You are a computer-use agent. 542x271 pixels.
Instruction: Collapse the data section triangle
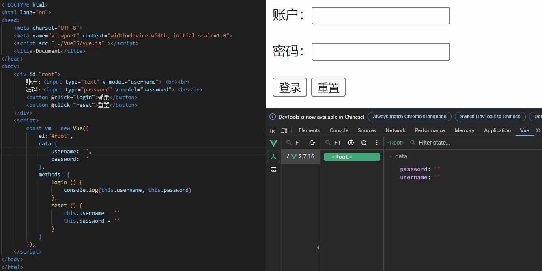pyautogui.click(x=391, y=157)
